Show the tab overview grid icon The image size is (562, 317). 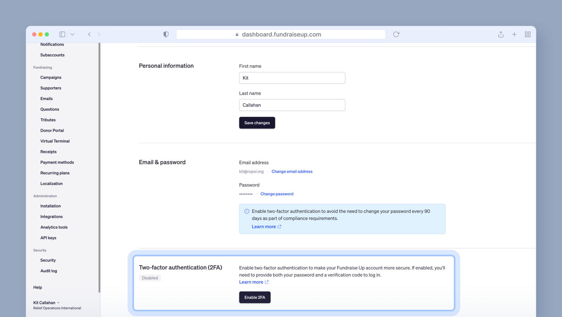pyautogui.click(x=528, y=34)
